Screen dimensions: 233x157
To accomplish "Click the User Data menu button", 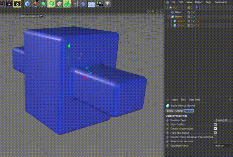I will (x=195, y=100).
